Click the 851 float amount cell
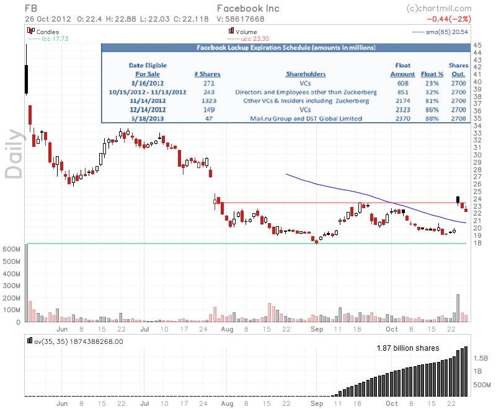The height and width of the screenshot is (409, 496). [x=402, y=92]
